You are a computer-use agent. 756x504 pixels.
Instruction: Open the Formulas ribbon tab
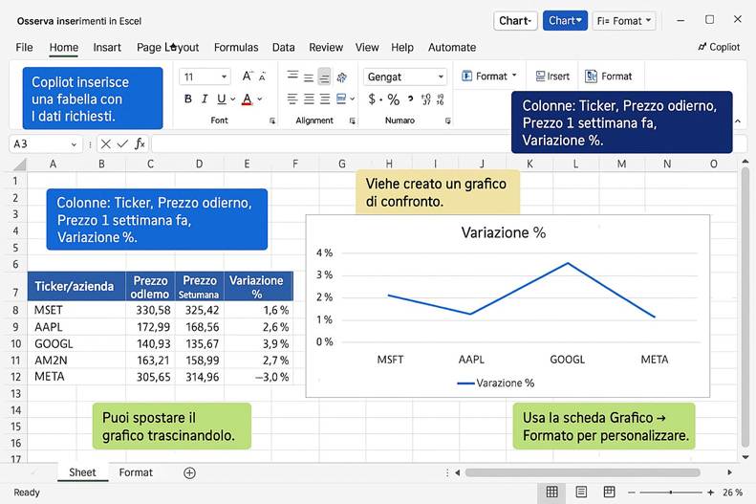click(236, 47)
